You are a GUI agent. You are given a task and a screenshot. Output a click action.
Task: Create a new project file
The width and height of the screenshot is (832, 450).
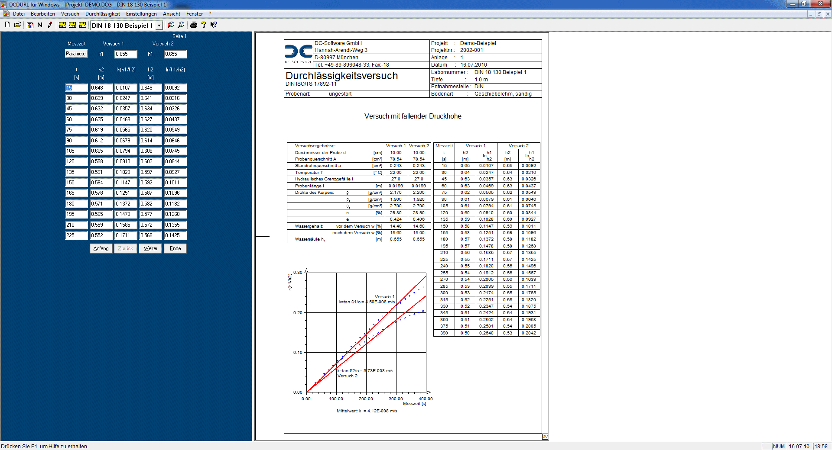(x=7, y=25)
